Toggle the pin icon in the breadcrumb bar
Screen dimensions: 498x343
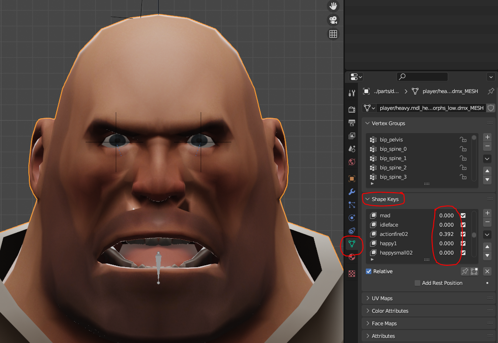491,91
